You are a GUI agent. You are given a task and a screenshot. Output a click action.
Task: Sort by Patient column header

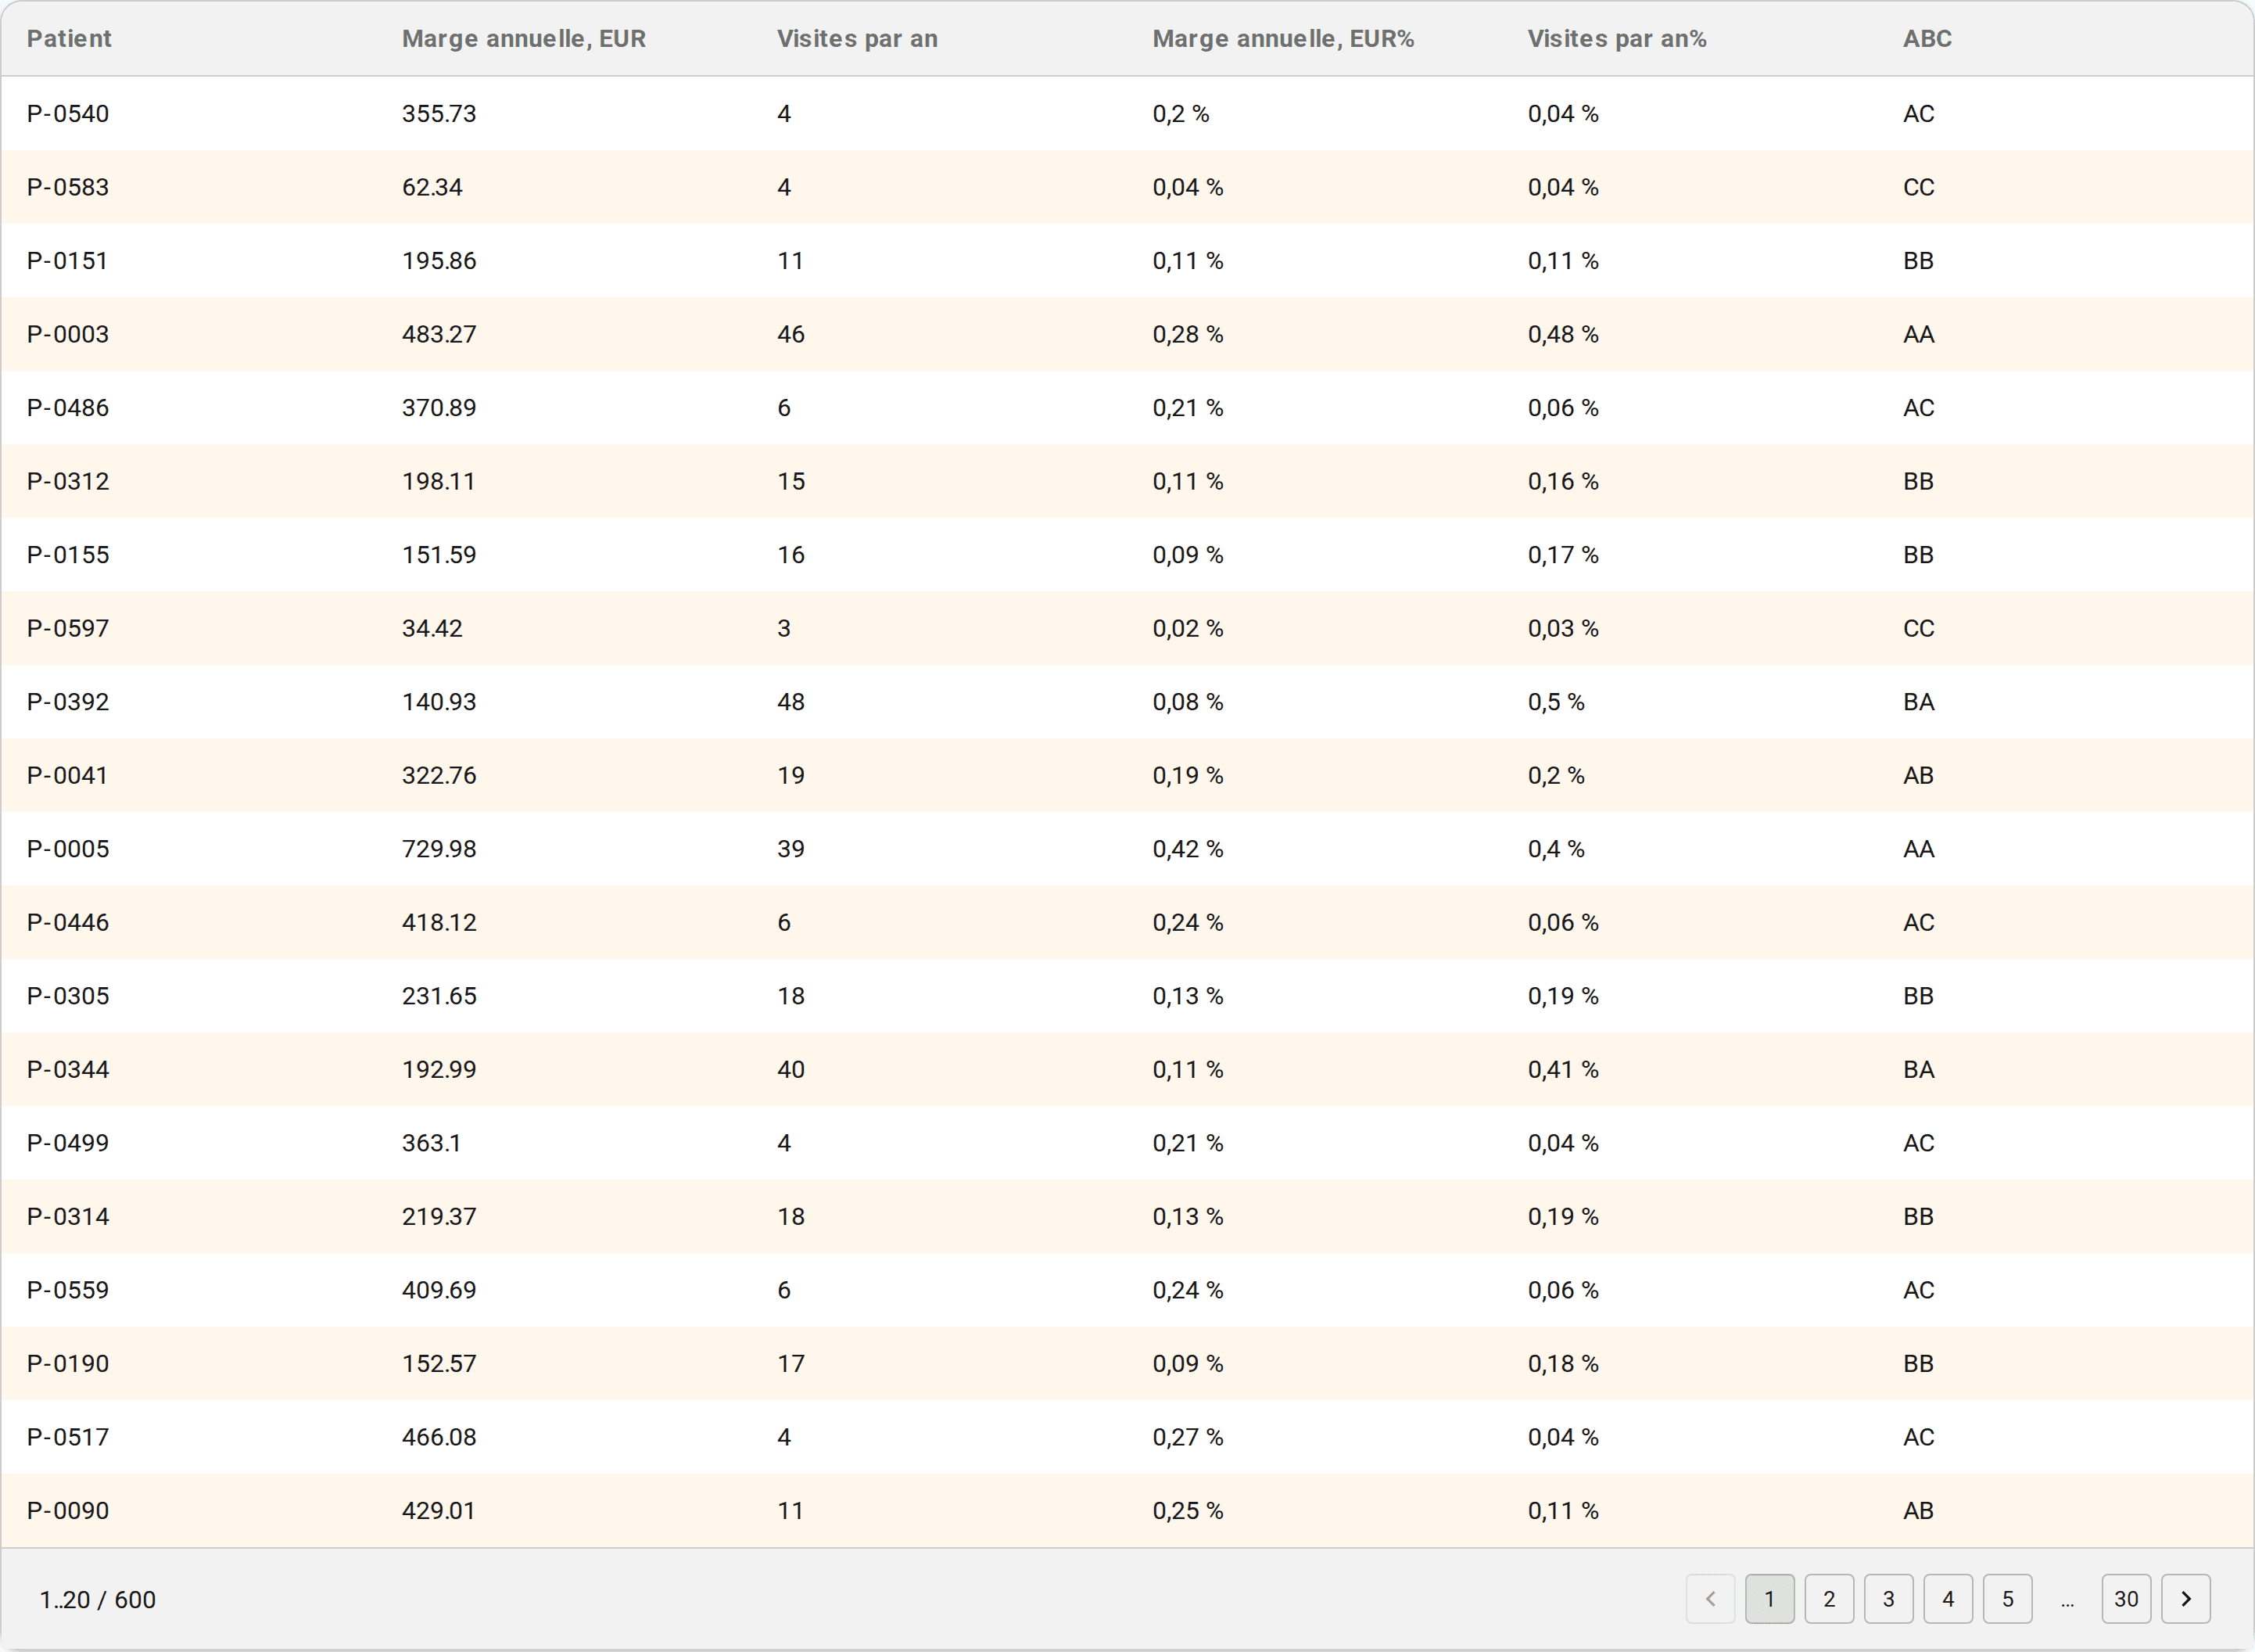click(69, 39)
